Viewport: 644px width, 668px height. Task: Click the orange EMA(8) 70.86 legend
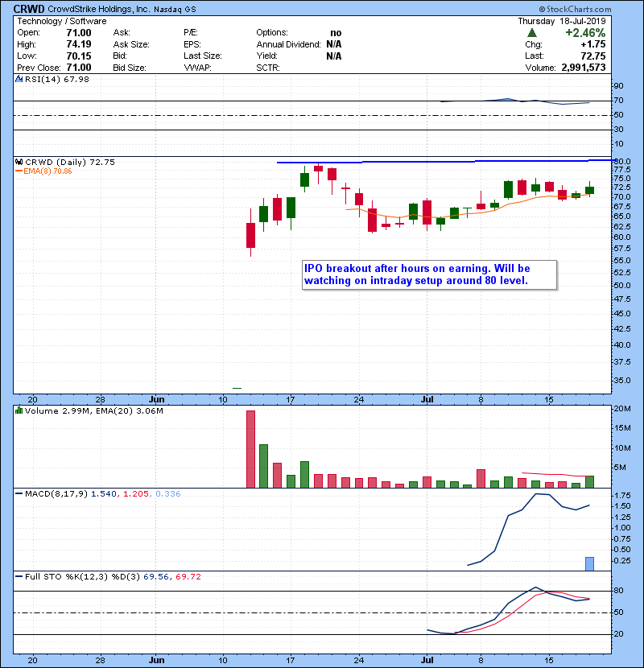pos(43,171)
